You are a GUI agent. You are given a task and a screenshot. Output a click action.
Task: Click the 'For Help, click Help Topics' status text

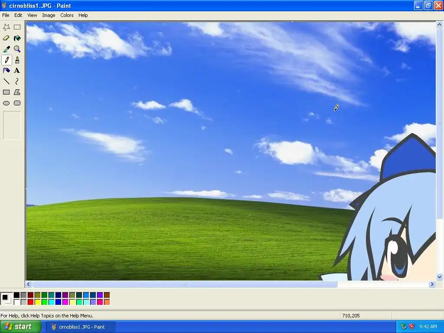tap(47, 316)
